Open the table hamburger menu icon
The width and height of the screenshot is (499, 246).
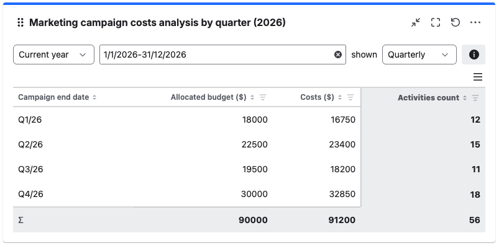pyautogui.click(x=478, y=77)
